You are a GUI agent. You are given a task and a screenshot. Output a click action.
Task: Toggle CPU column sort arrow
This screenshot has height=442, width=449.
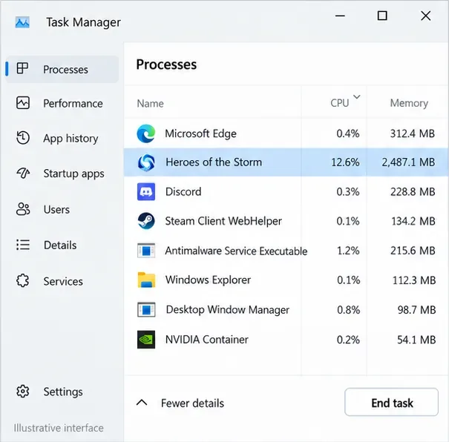click(x=357, y=96)
